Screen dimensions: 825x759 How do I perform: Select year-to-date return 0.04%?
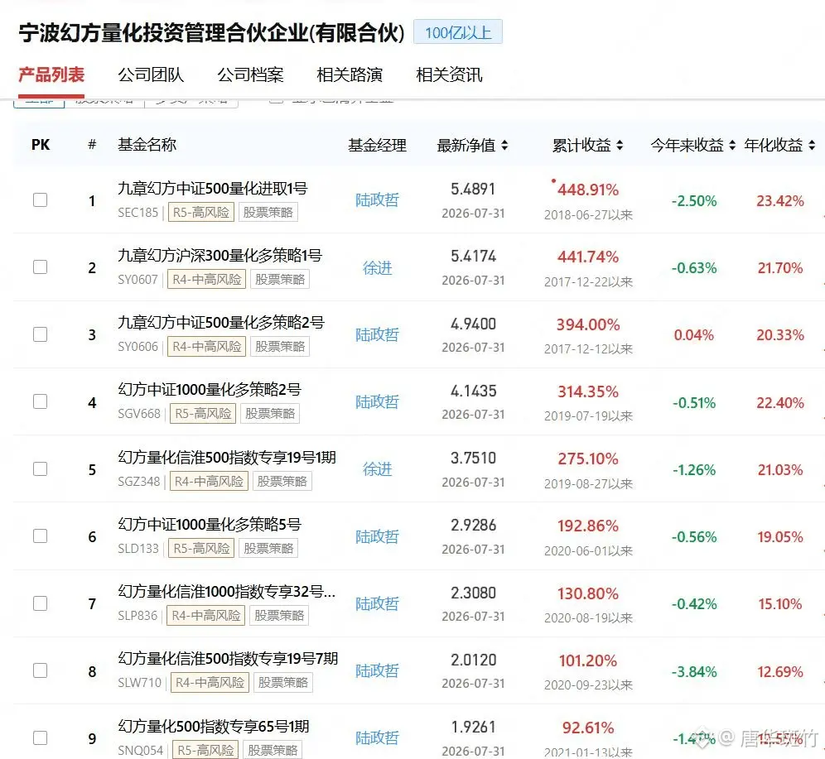[694, 335]
